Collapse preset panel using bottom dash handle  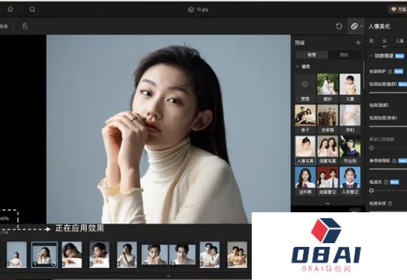[328, 203]
